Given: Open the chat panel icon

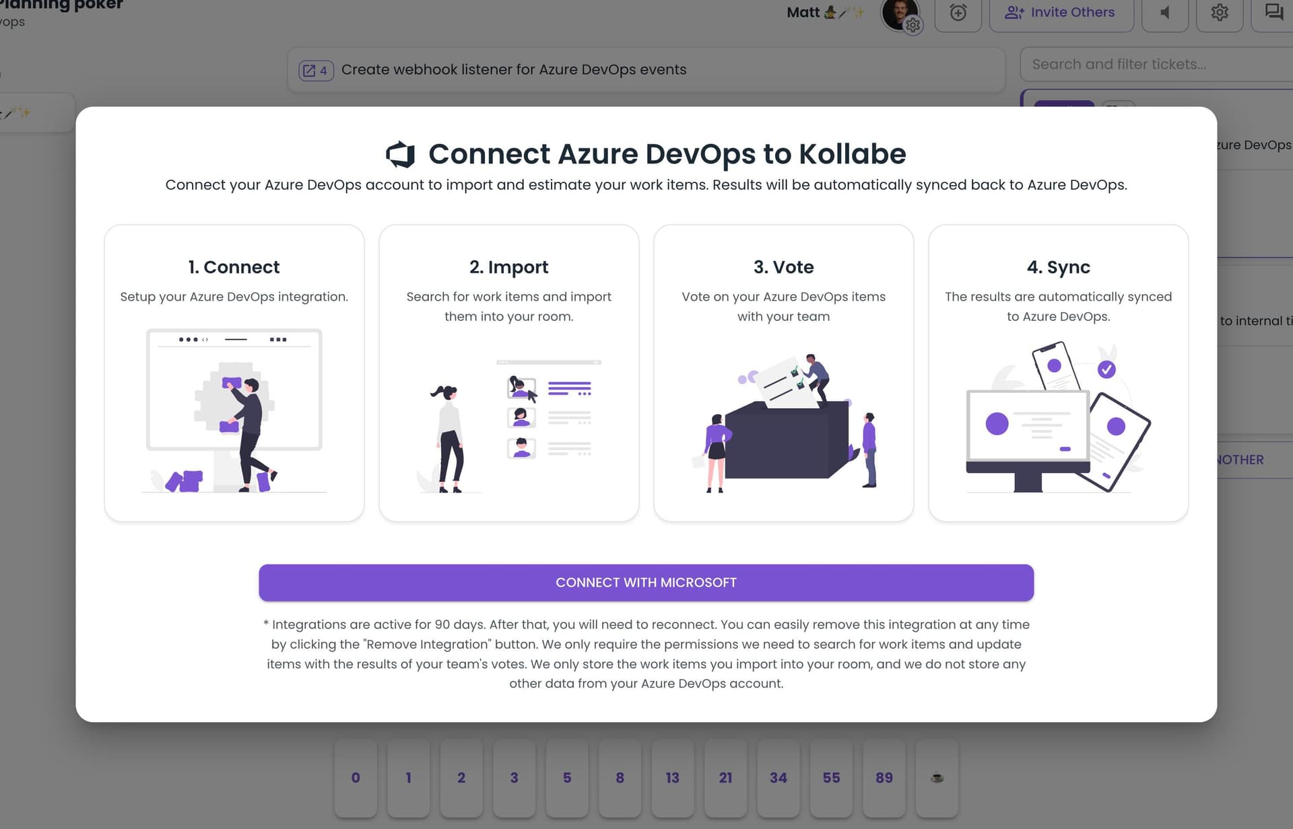Looking at the screenshot, I should pyautogui.click(x=1273, y=12).
